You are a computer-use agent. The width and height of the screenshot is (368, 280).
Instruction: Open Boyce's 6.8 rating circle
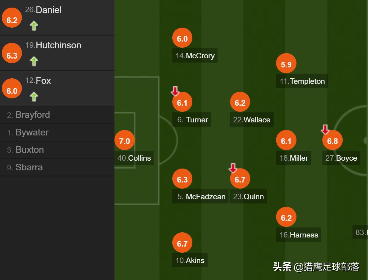[x=332, y=140]
